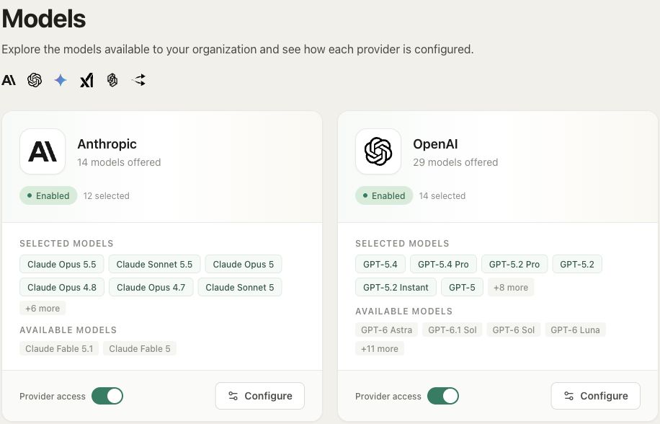The height and width of the screenshot is (424, 660).
Task: Toggle Provider access for OpenAI
Action: click(x=443, y=396)
